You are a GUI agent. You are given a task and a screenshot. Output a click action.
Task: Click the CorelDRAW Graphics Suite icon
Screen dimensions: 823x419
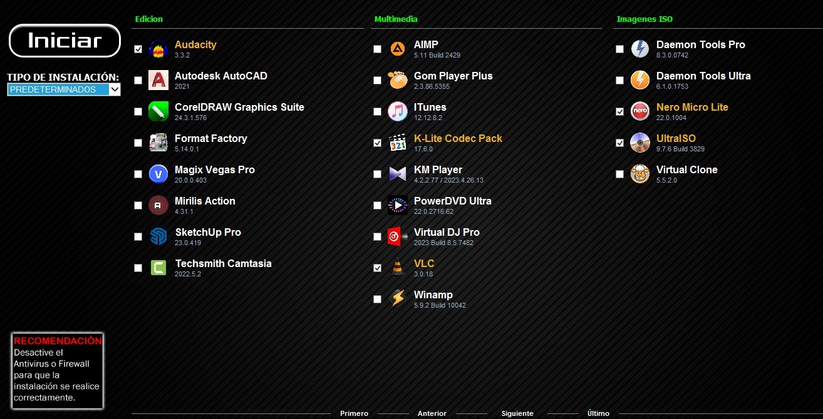pos(158,112)
